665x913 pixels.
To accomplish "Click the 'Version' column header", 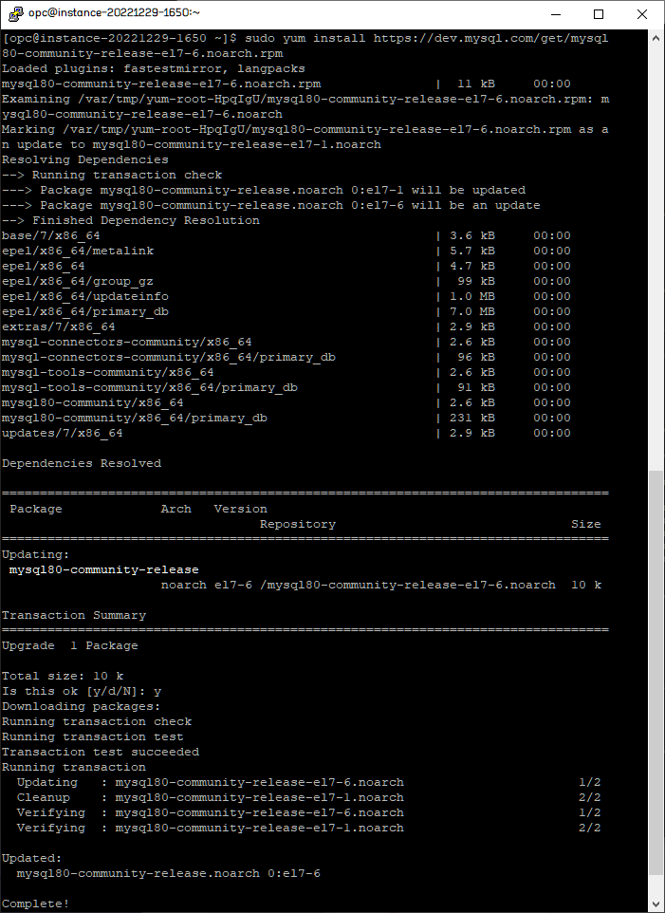I will [x=240, y=509].
